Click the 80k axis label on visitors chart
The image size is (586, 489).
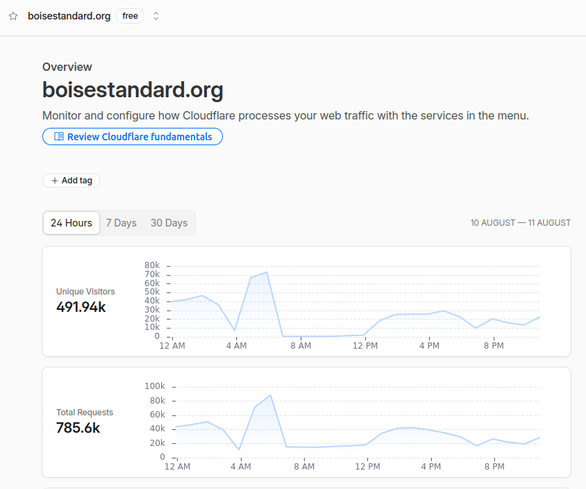152,265
